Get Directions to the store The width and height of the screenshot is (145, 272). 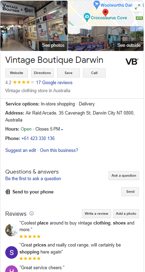pyautogui.click(x=42, y=73)
